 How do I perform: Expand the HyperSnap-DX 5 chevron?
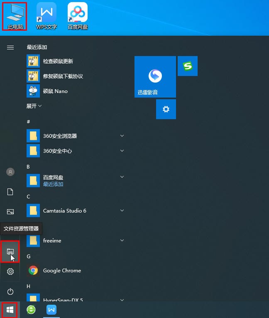pyautogui.click(x=122, y=300)
